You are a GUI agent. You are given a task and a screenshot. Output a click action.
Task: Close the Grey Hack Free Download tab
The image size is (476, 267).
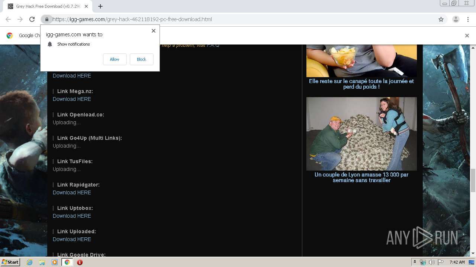point(86,6)
